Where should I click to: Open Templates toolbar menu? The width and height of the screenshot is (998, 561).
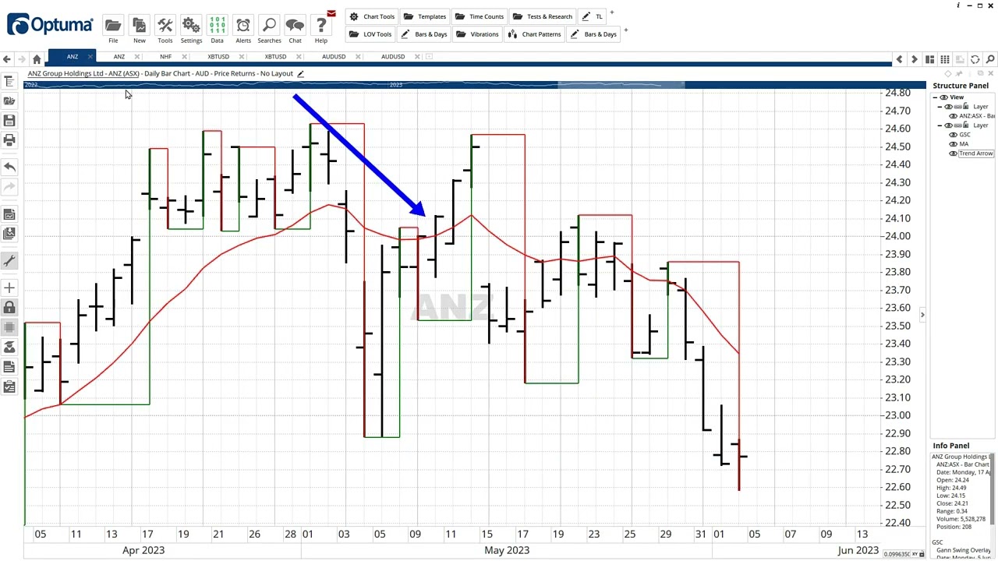coord(425,16)
